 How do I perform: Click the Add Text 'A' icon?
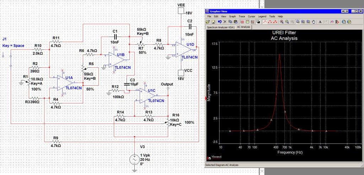coord(320,22)
